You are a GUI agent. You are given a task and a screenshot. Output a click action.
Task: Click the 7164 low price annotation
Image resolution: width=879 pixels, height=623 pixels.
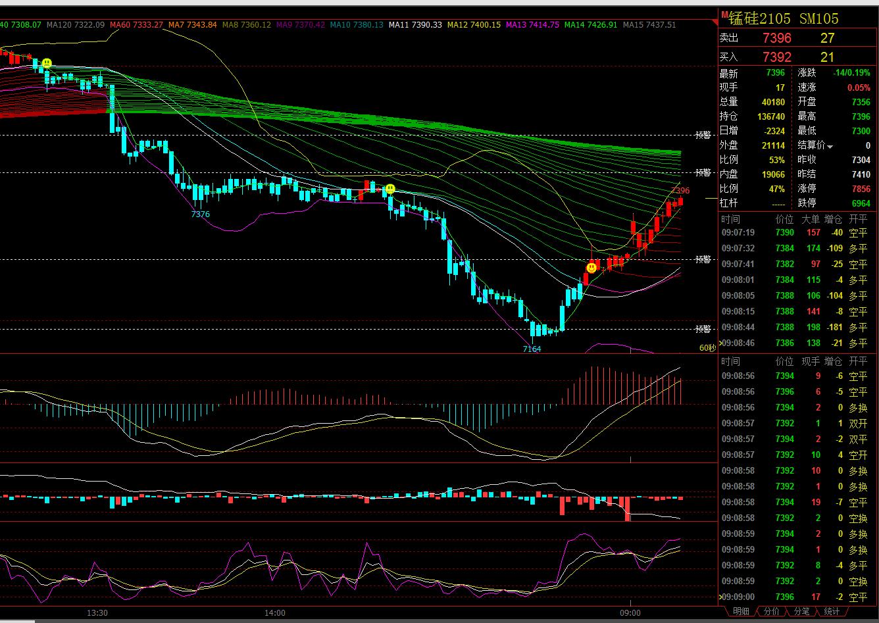tap(532, 349)
